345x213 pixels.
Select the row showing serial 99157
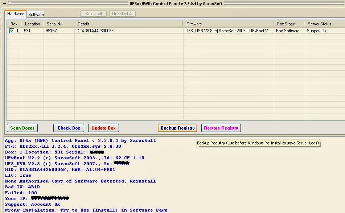point(109,31)
